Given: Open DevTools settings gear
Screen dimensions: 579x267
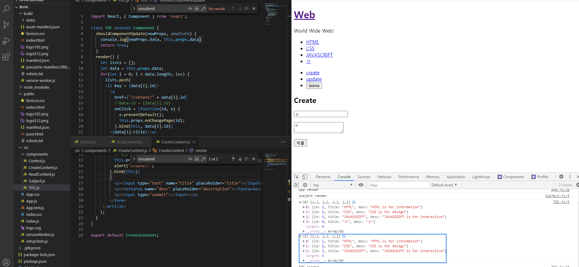Looking at the screenshot, I should tap(561, 177).
